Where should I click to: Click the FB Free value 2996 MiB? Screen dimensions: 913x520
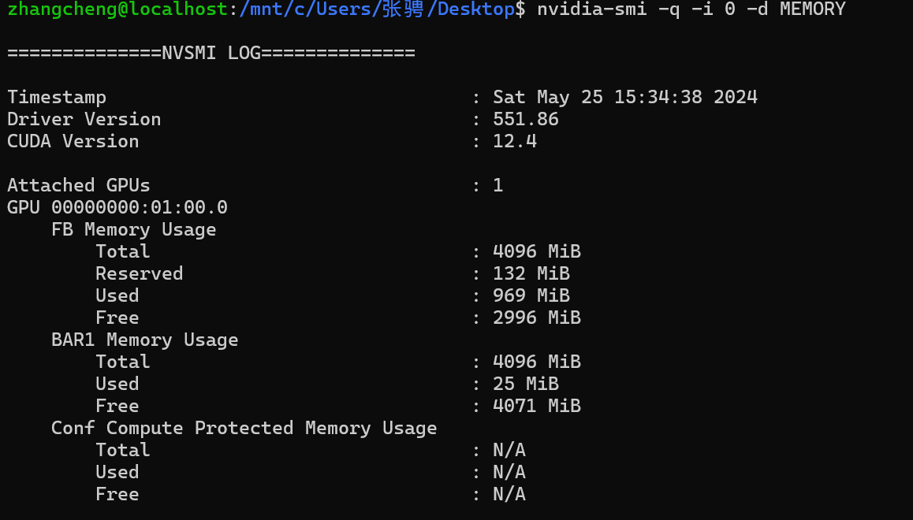(537, 318)
